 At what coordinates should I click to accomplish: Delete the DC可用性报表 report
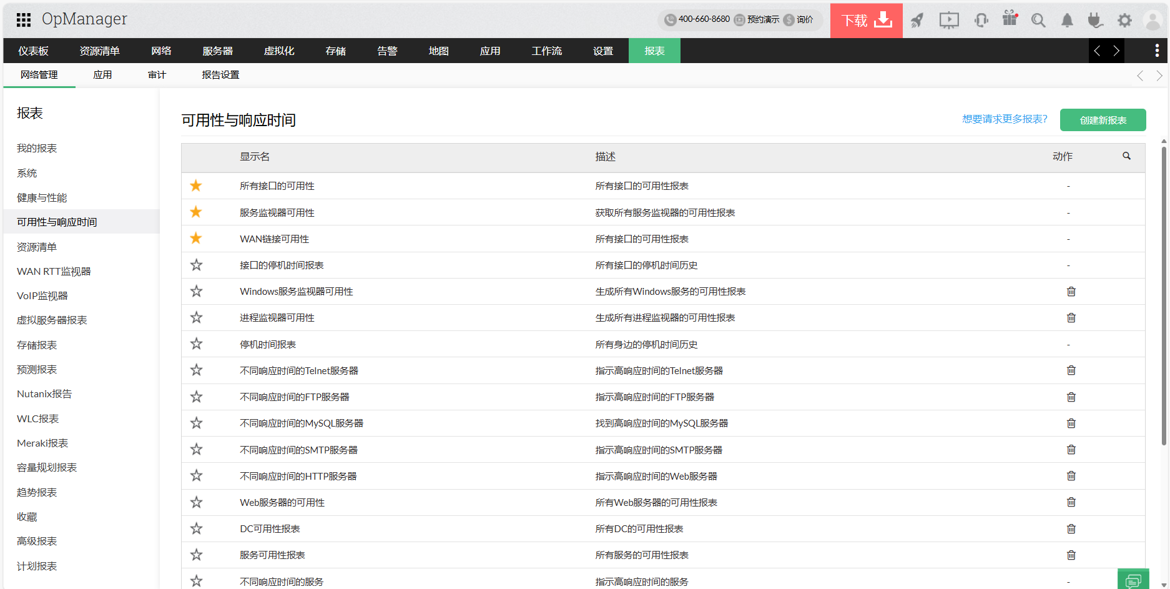[x=1071, y=529]
